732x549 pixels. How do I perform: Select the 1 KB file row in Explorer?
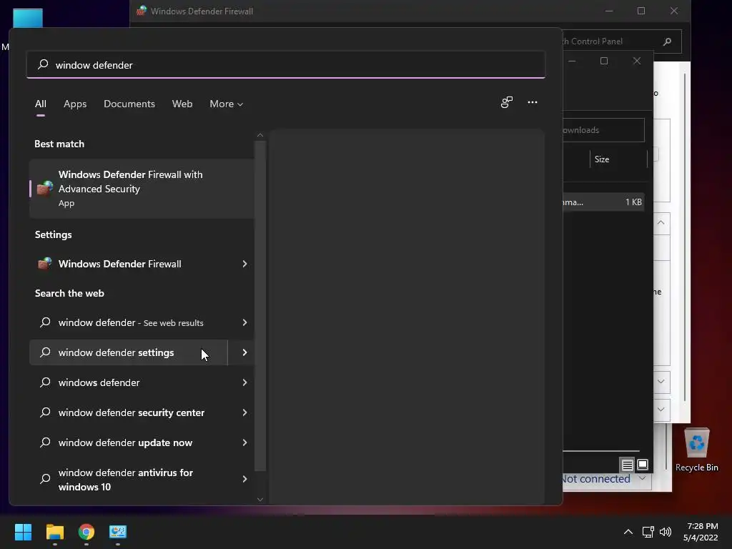(603, 202)
